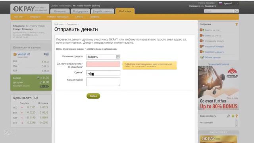
Task: Click the Комментарий text area
Action: (x=103, y=82)
